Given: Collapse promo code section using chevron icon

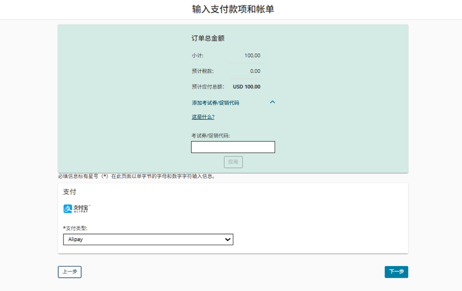Looking at the screenshot, I should click(272, 102).
